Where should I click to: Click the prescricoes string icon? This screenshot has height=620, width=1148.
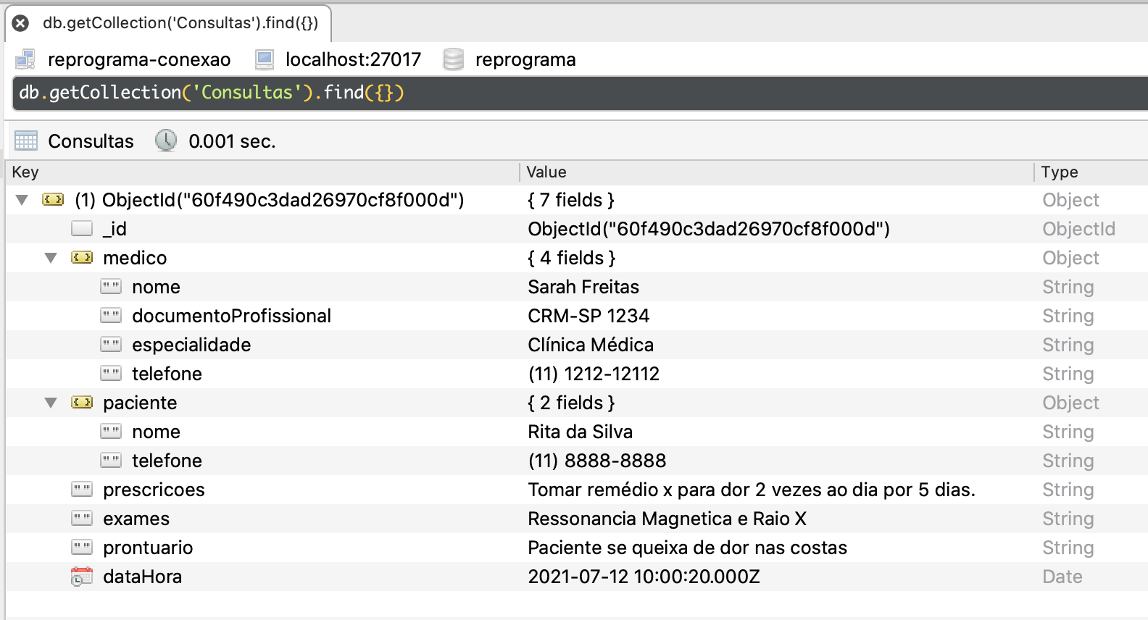click(x=82, y=489)
